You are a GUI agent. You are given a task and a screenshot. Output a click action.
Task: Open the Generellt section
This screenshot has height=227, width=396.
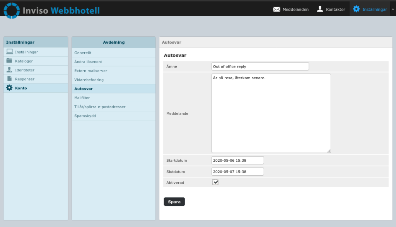(83, 53)
